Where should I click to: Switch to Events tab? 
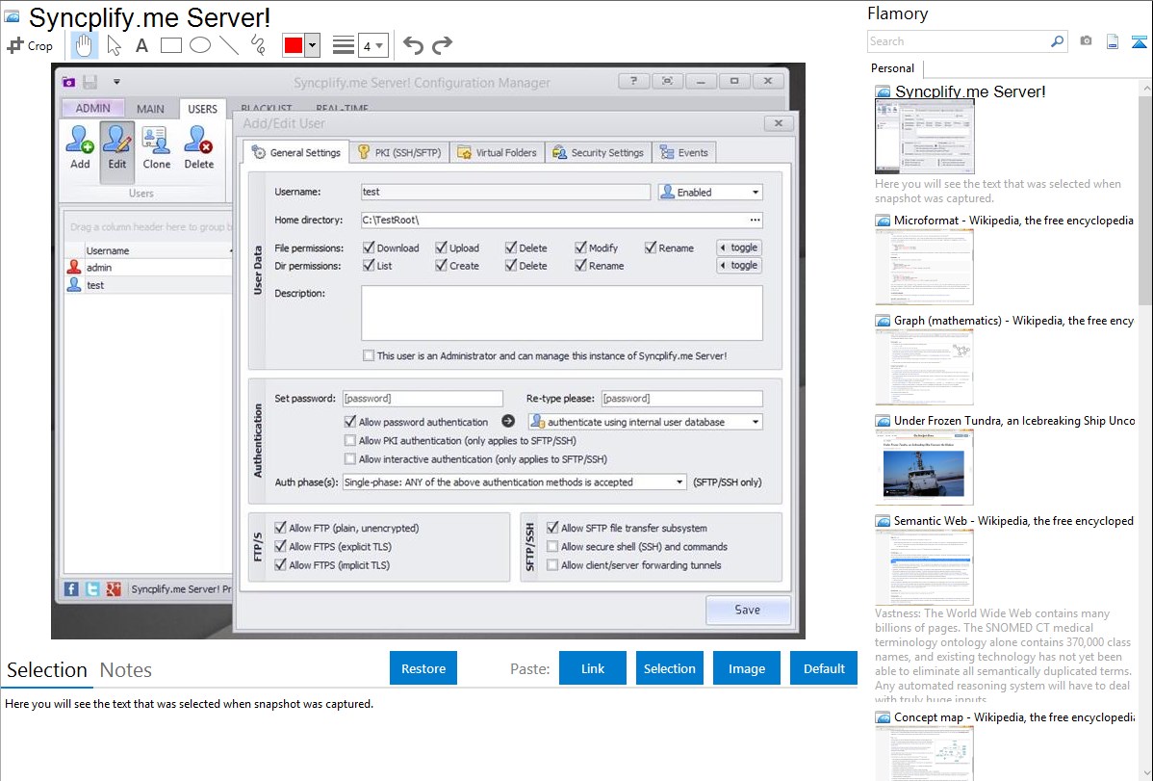[x=684, y=152]
